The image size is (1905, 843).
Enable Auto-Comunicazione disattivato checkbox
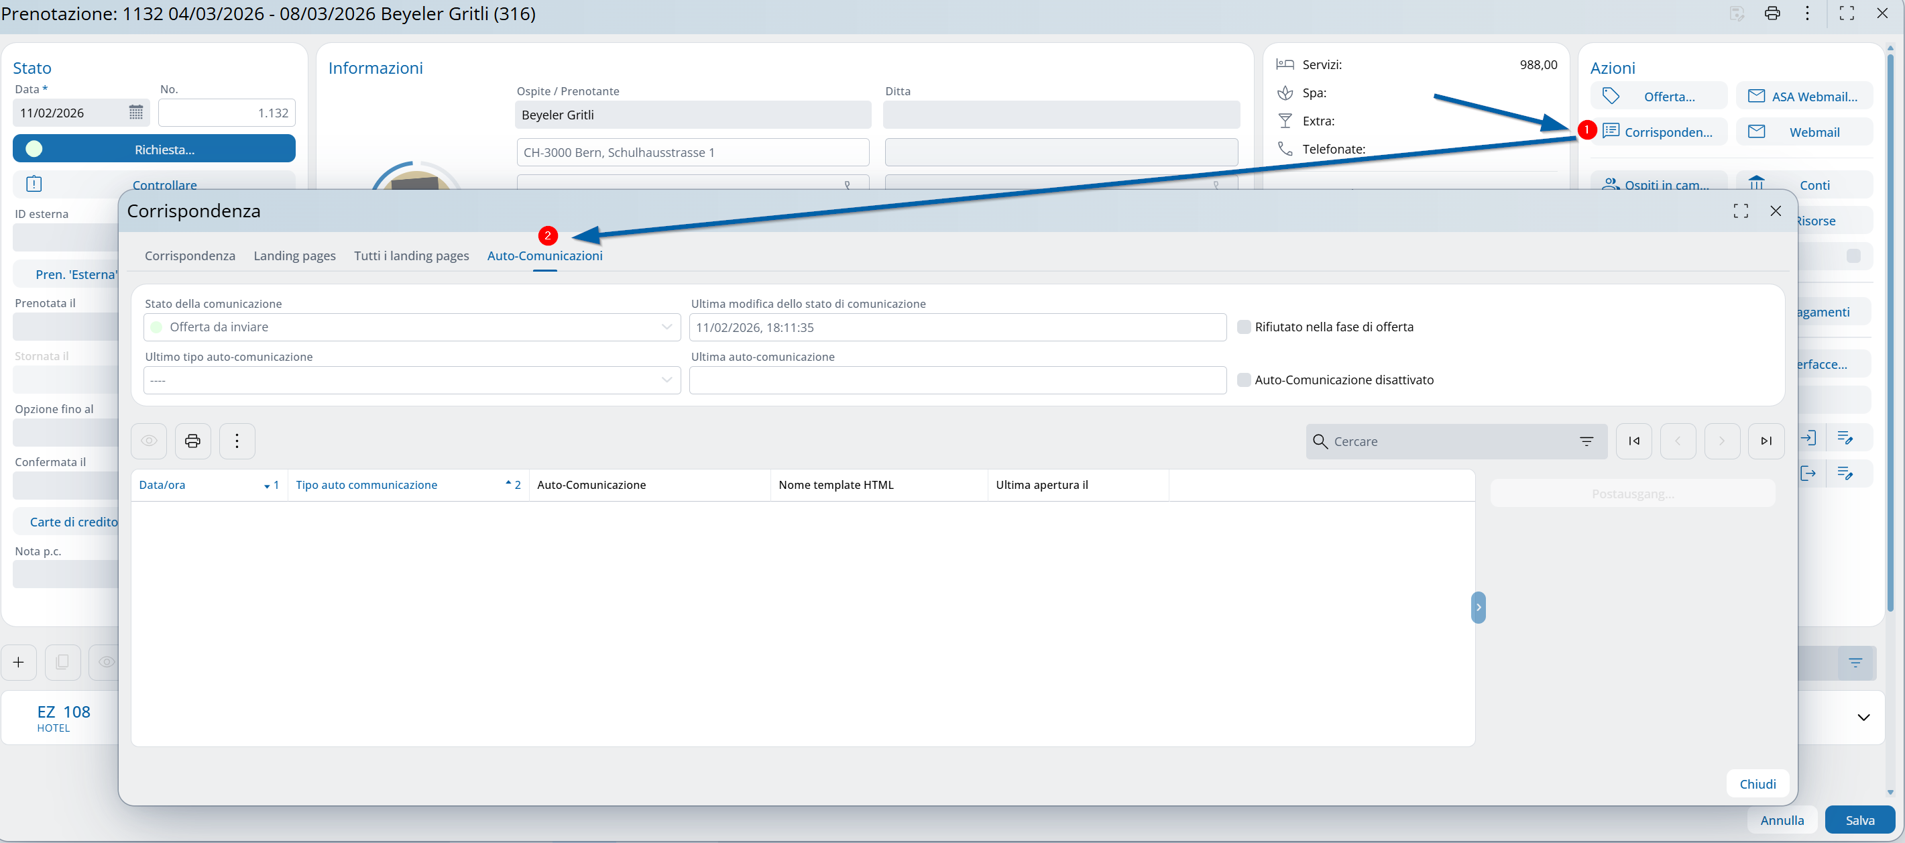1244,380
